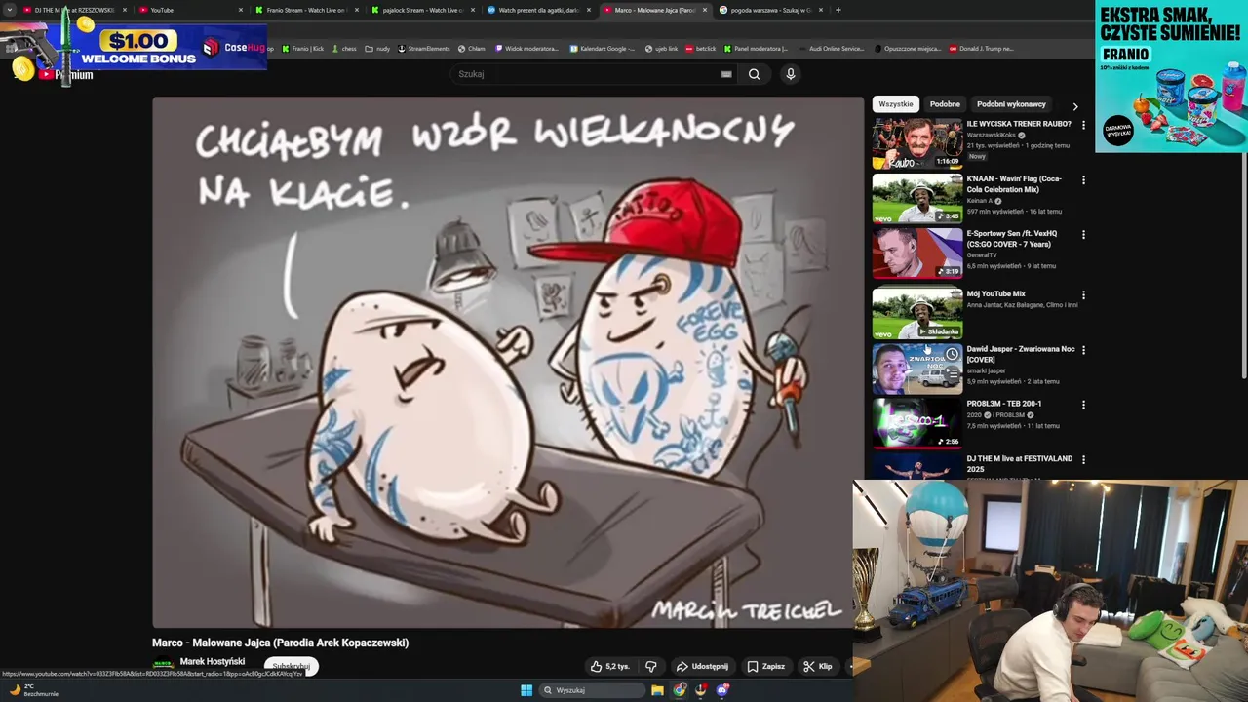The width and height of the screenshot is (1248, 702).
Task: Open the weather widget on taskbar
Action: pos(33,690)
